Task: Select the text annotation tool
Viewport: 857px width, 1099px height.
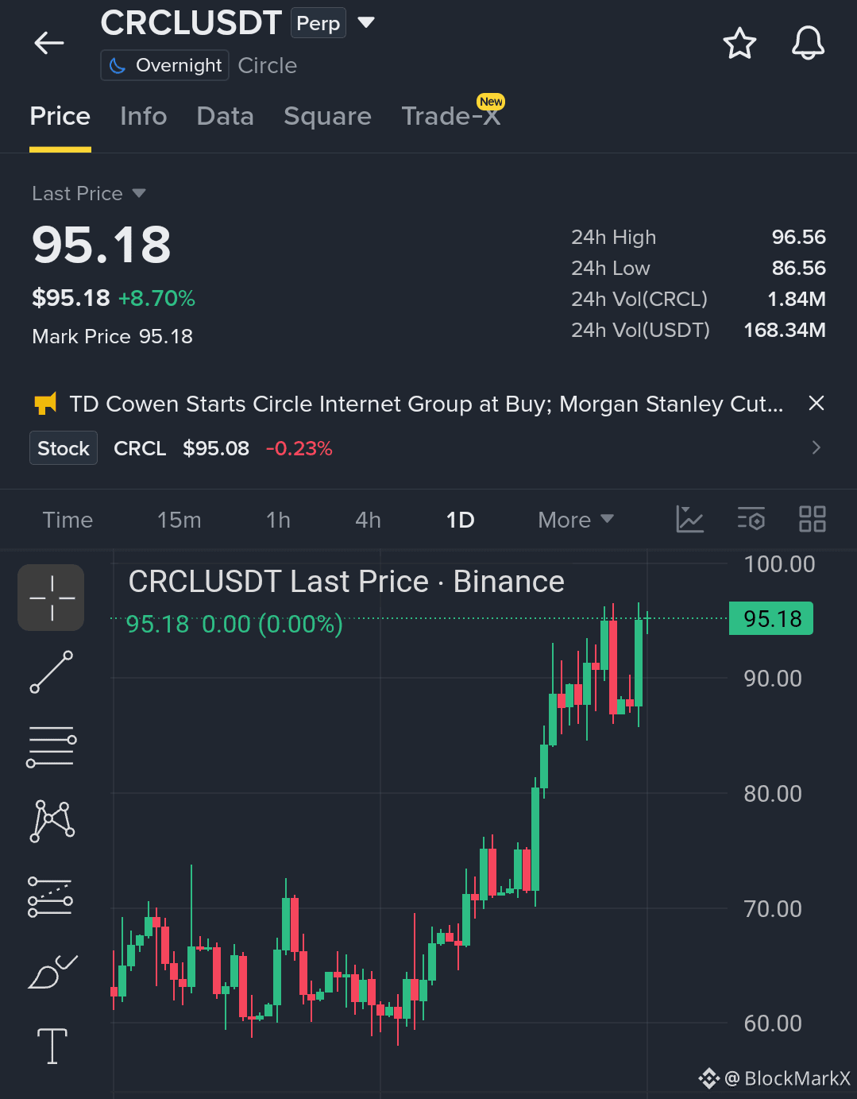Action: click(x=52, y=1045)
